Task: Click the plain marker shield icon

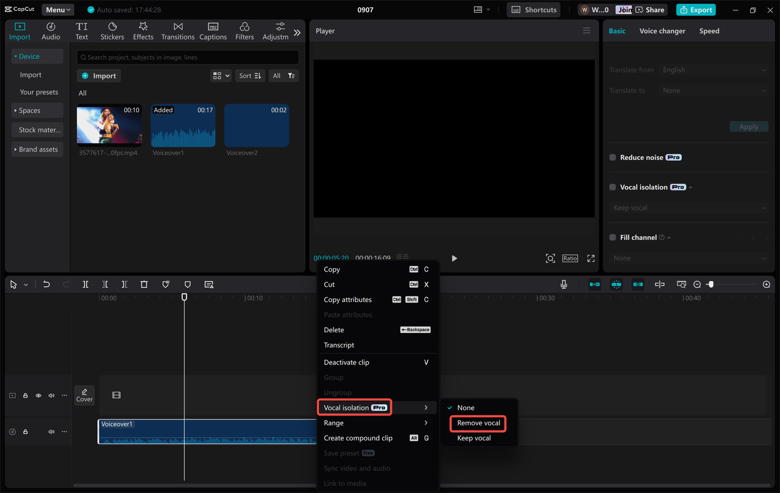Action: point(188,284)
